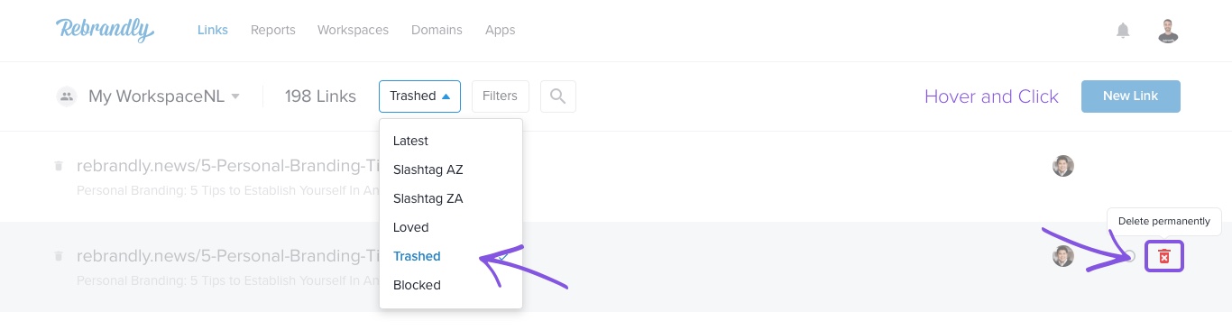Click the New Link button
The width and height of the screenshot is (1232, 330).
coord(1130,96)
